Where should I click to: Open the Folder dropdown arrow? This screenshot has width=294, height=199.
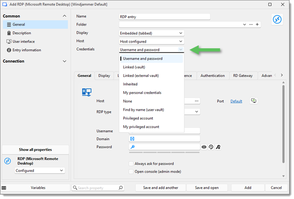245,24
